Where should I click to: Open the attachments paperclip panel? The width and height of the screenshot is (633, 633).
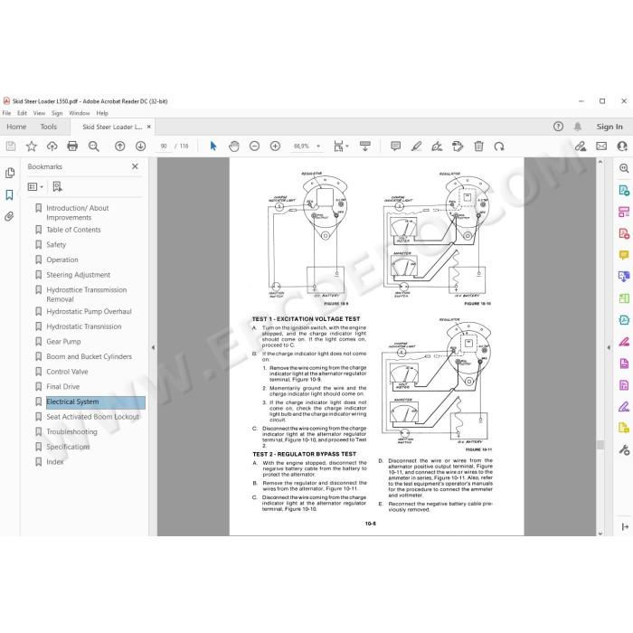click(x=9, y=217)
